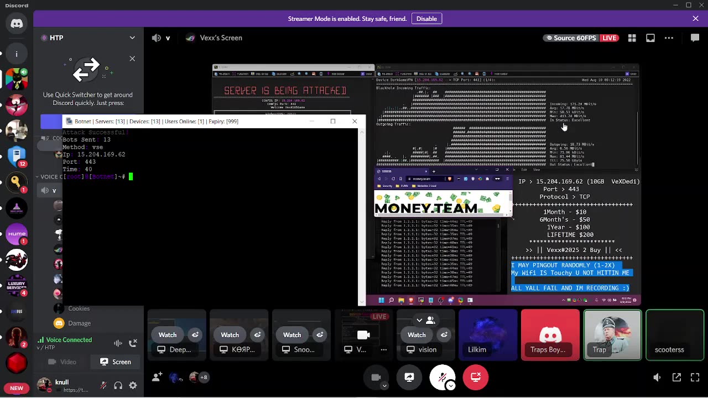Select the Lilkim participant tile
708x398 pixels.
click(x=488, y=335)
